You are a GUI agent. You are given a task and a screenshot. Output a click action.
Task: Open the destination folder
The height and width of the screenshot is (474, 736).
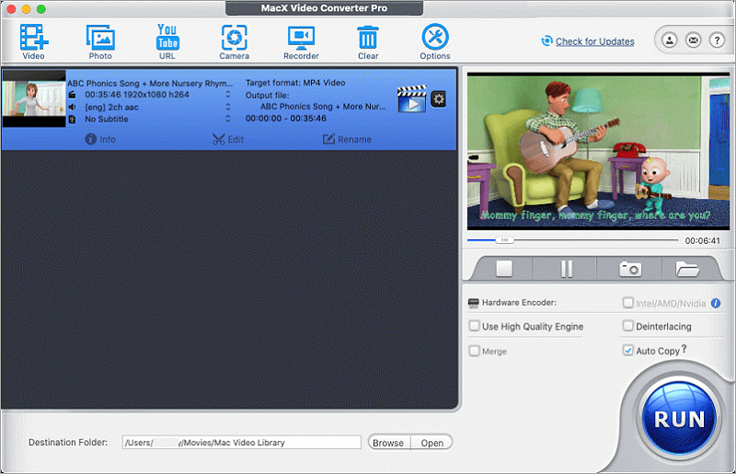click(431, 443)
